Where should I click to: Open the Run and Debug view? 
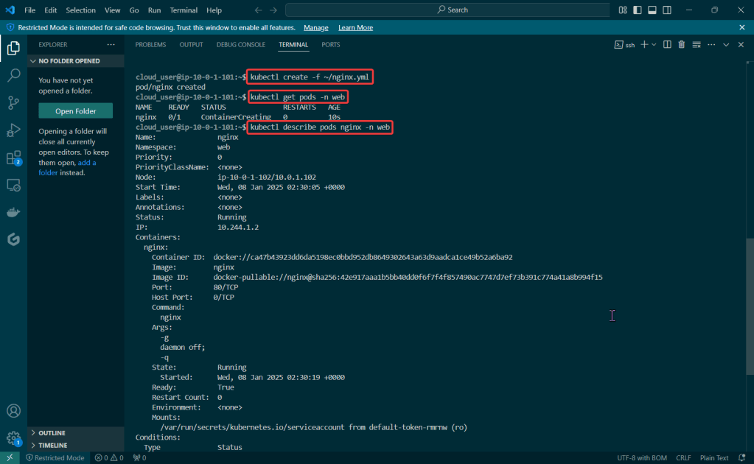click(13, 130)
